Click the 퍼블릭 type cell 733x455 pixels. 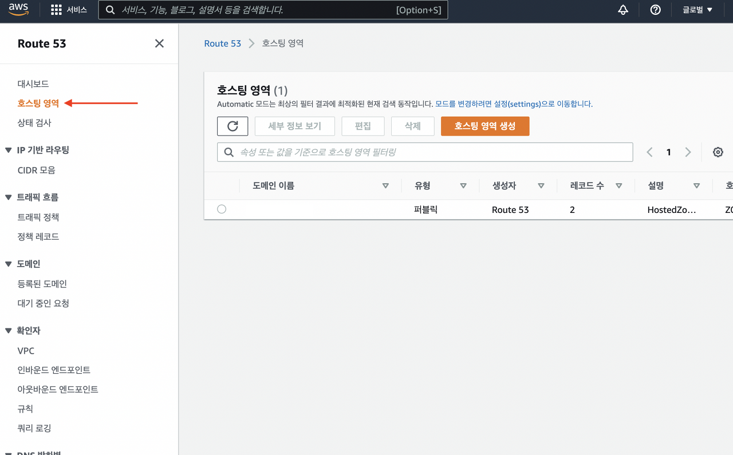425,209
